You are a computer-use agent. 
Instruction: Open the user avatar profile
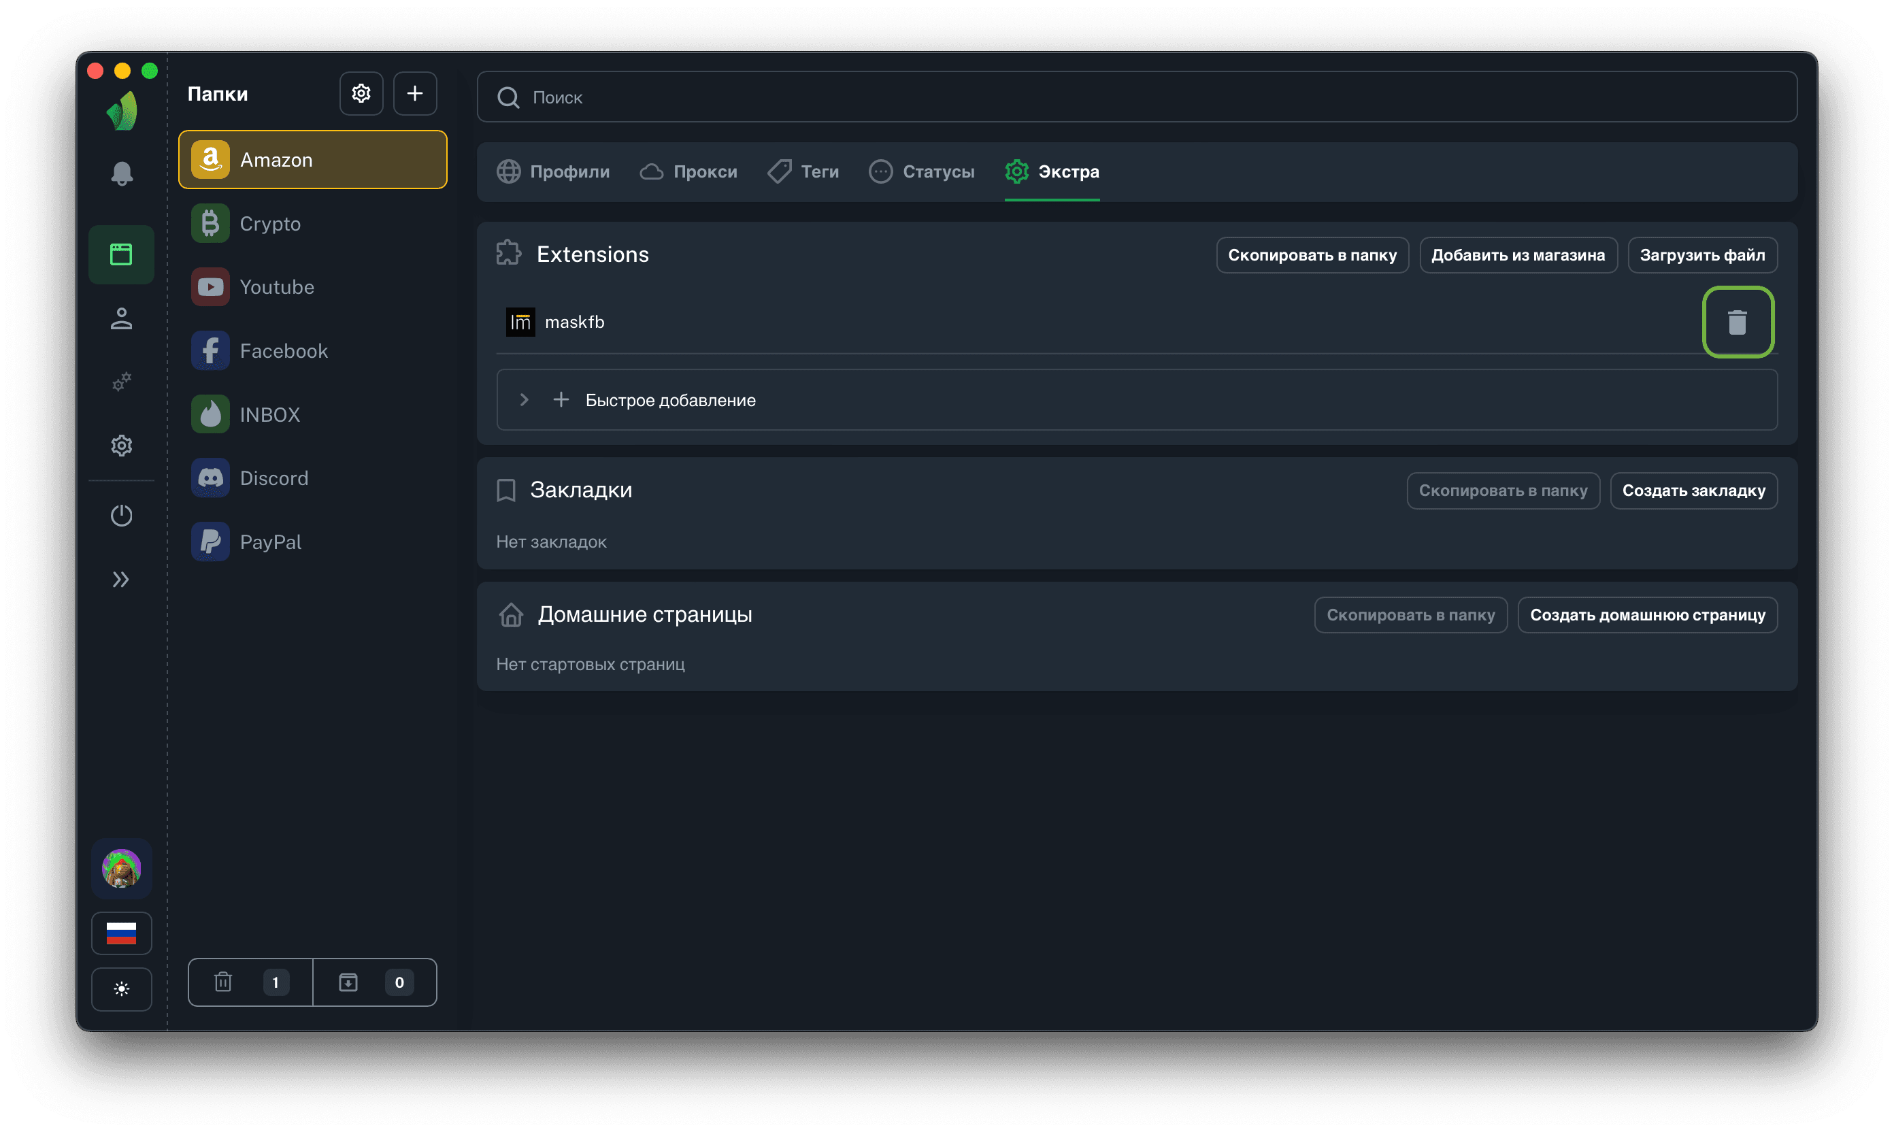[121, 868]
